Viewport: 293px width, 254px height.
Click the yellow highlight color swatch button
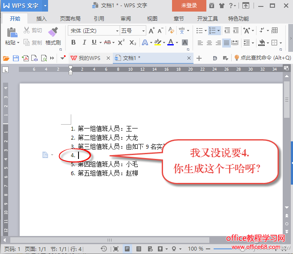tap(158, 42)
